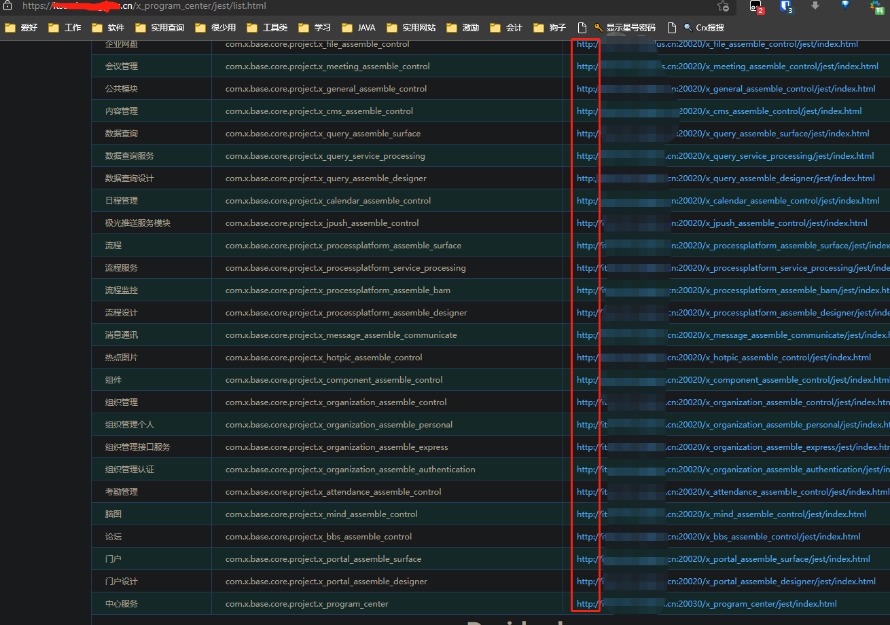Viewport: 890px width, 625px height.
Task: Open the extension with red badge 2
Action: (x=755, y=7)
